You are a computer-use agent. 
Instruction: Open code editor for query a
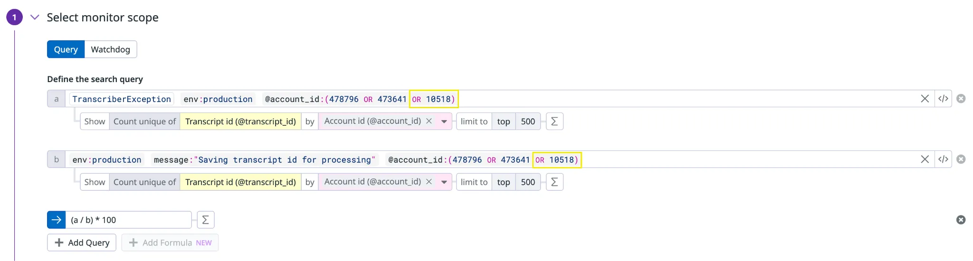(943, 99)
